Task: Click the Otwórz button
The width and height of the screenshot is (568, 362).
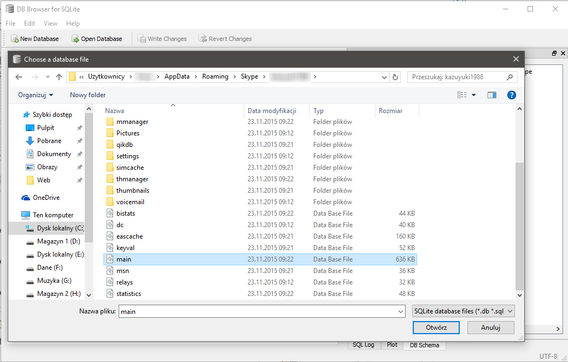Action: tap(436, 328)
